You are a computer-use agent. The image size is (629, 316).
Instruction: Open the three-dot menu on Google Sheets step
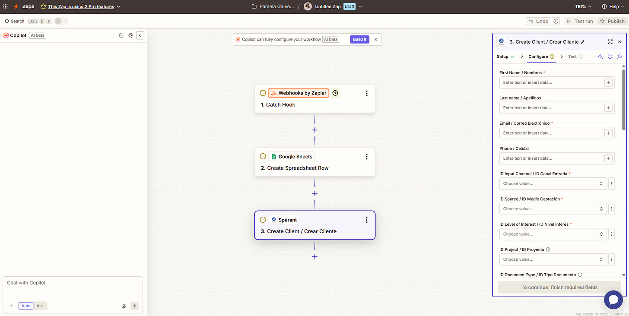click(x=366, y=156)
